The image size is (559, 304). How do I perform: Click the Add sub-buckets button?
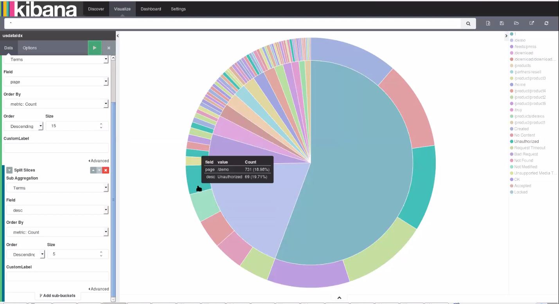[x=58, y=296]
